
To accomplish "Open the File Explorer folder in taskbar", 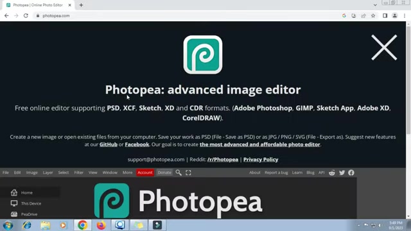I will pos(46,225).
